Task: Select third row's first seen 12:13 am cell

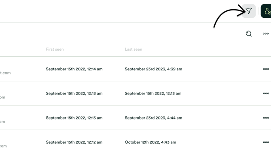Action: point(74,118)
